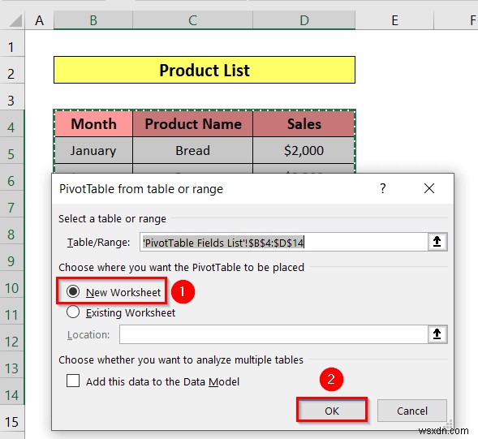Click the Bread cell
Screen dimensions: 478x439
(192, 150)
